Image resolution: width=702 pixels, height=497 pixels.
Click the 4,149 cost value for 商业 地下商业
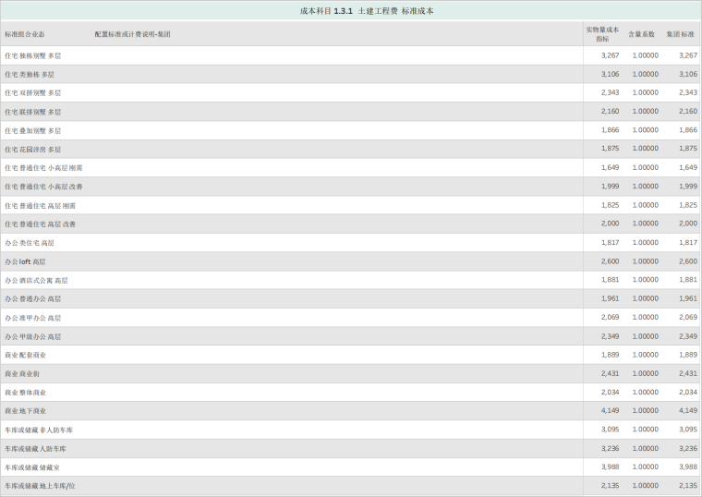(610, 410)
